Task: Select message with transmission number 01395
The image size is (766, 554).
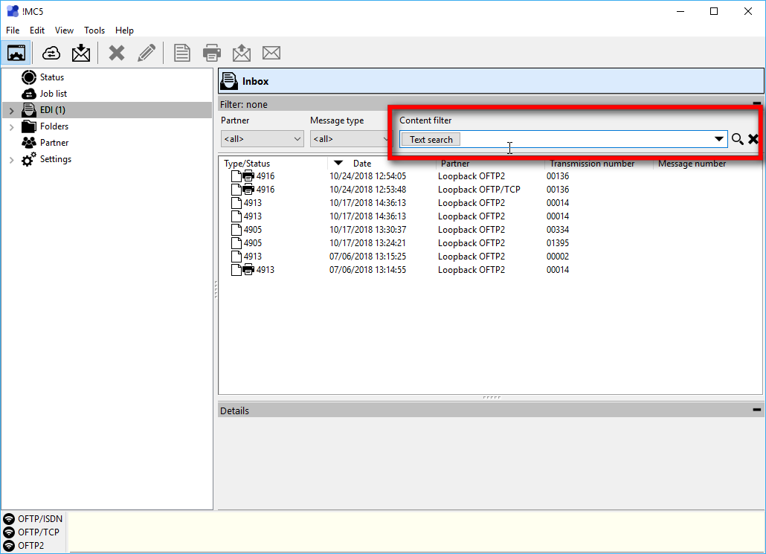Action: [490, 243]
